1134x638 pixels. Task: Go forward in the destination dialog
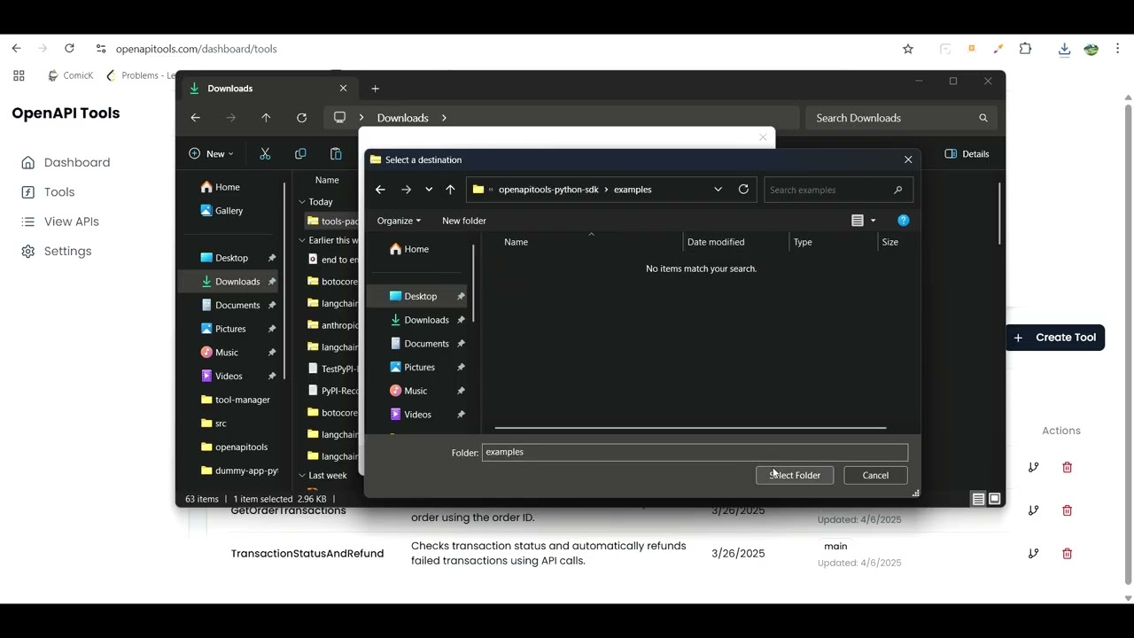tap(406, 190)
